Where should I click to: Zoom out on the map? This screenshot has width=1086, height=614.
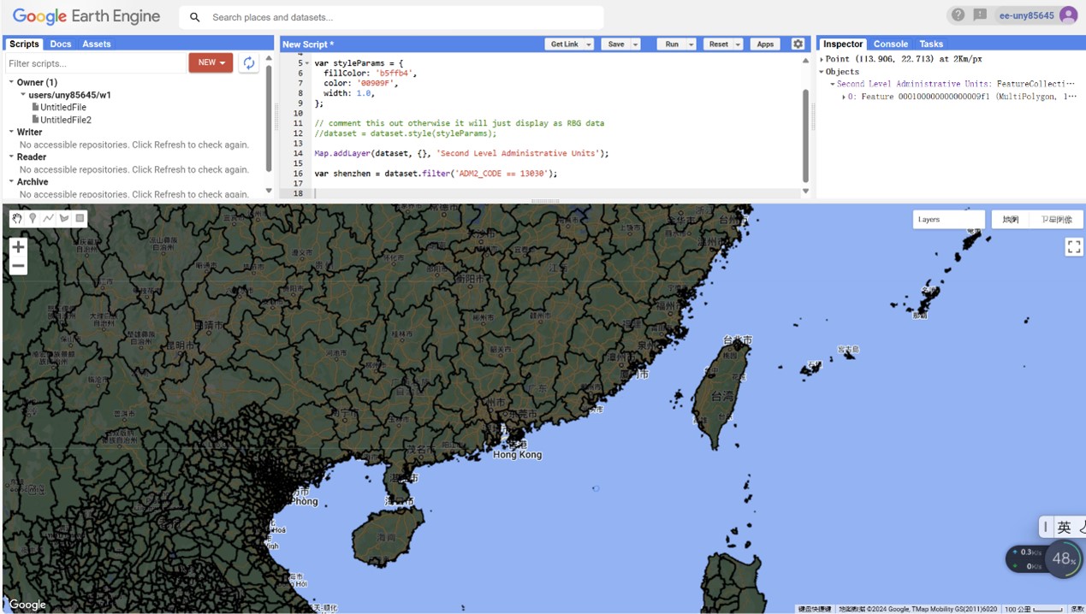[18, 266]
